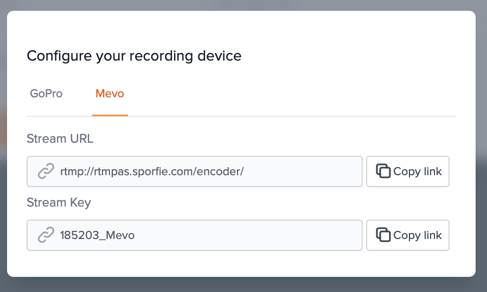The image size is (487, 292).
Task: Click the copy icon beside the Stream URL
Action: pos(383,171)
